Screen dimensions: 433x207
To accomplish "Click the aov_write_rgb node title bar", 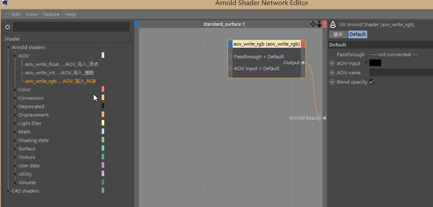I will click(x=267, y=44).
